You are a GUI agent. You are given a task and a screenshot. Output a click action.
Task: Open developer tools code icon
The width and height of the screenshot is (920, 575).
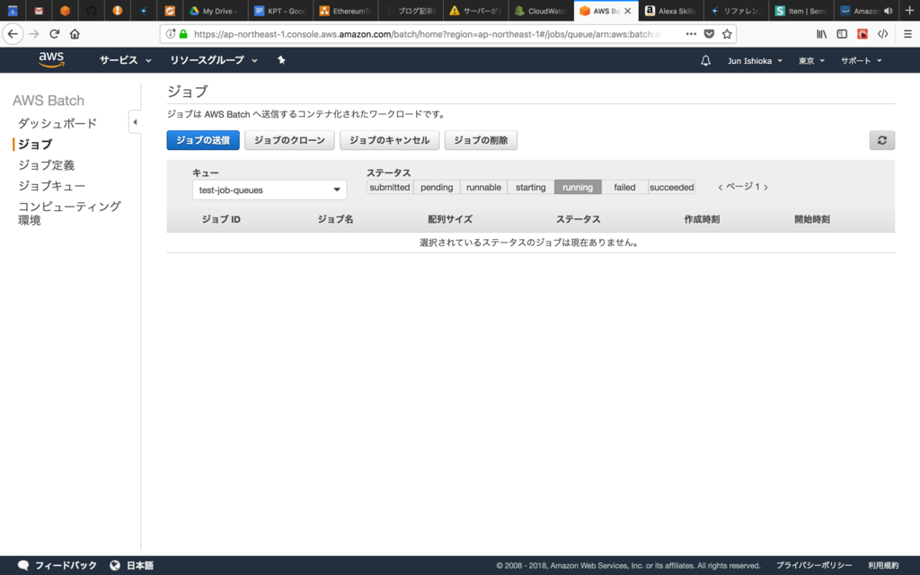[x=882, y=34]
